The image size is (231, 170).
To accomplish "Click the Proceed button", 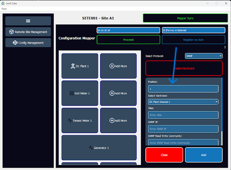I will [x=128, y=40].
